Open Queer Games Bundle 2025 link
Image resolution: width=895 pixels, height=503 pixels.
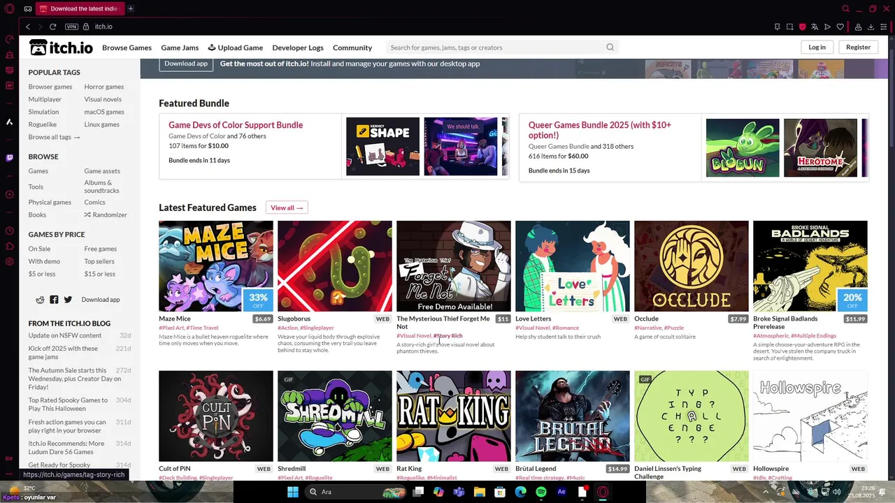click(599, 130)
